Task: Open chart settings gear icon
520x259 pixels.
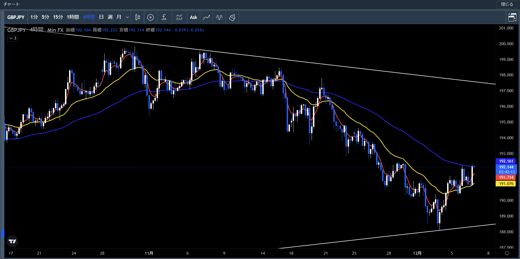Action: pos(507,253)
